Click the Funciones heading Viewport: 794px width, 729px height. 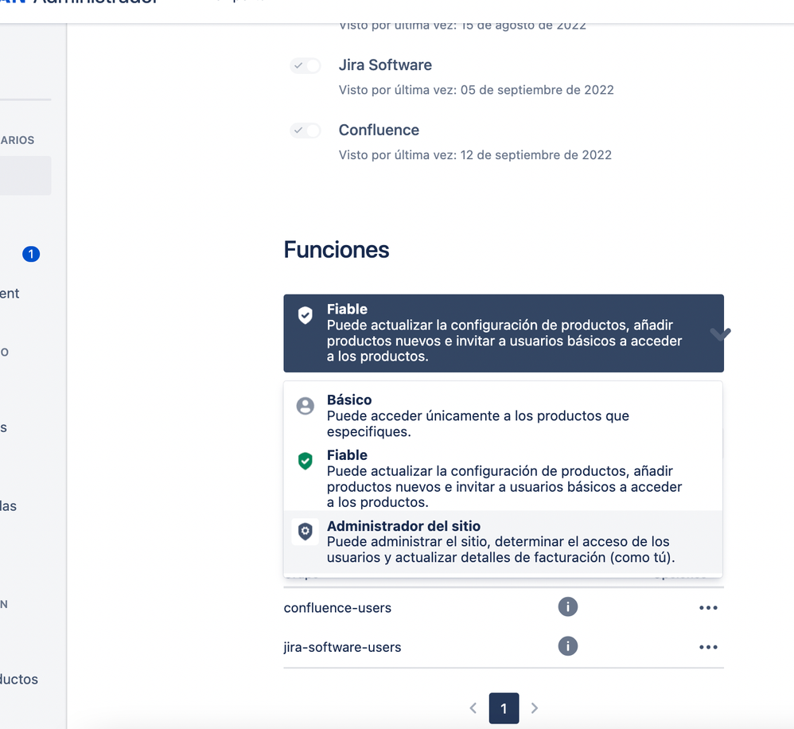337,250
